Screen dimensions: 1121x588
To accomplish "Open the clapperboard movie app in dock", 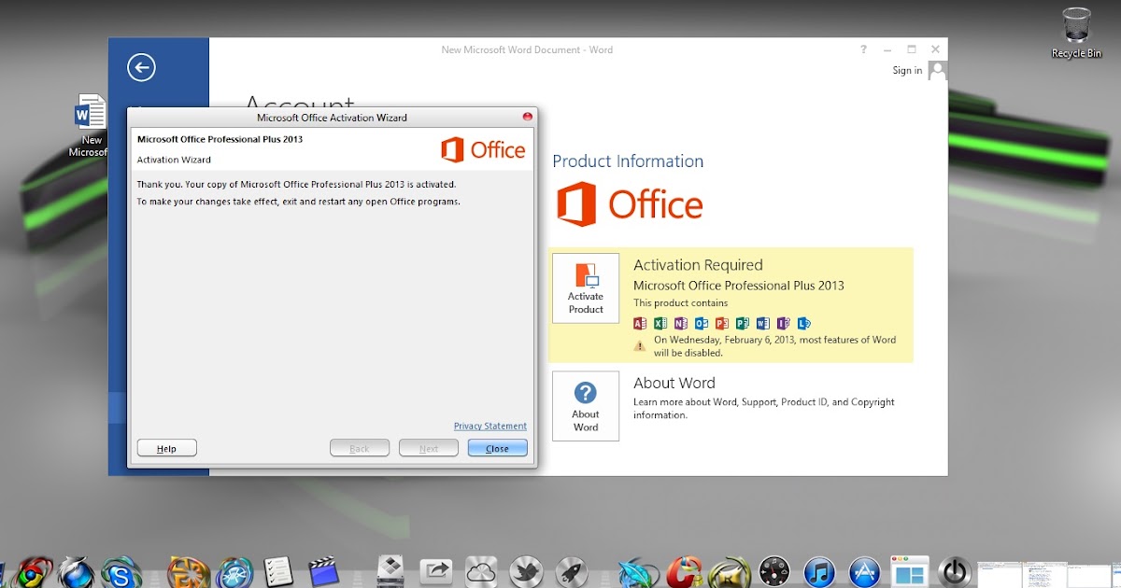I will [322, 572].
